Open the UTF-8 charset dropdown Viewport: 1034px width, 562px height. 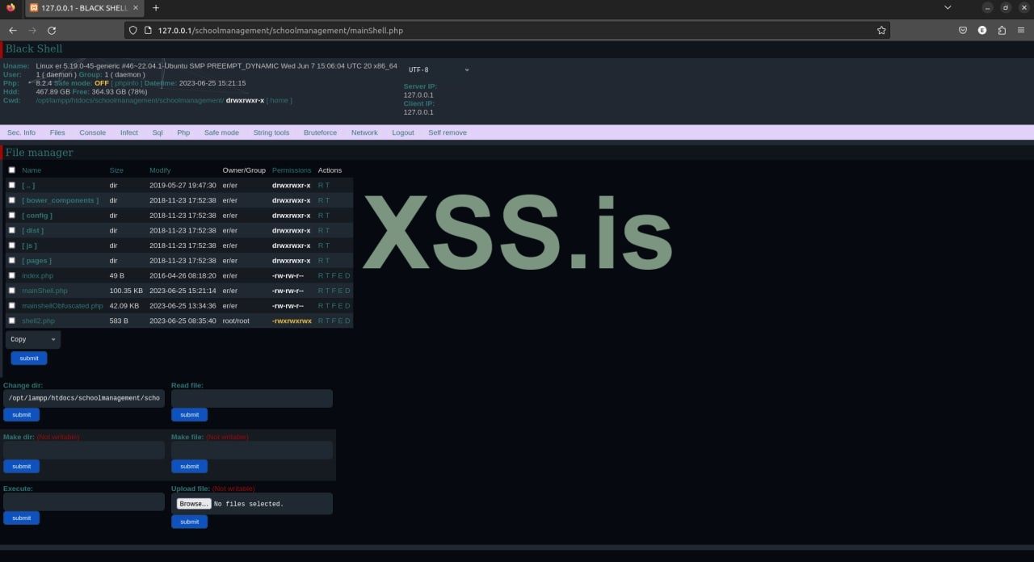click(438, 69)
